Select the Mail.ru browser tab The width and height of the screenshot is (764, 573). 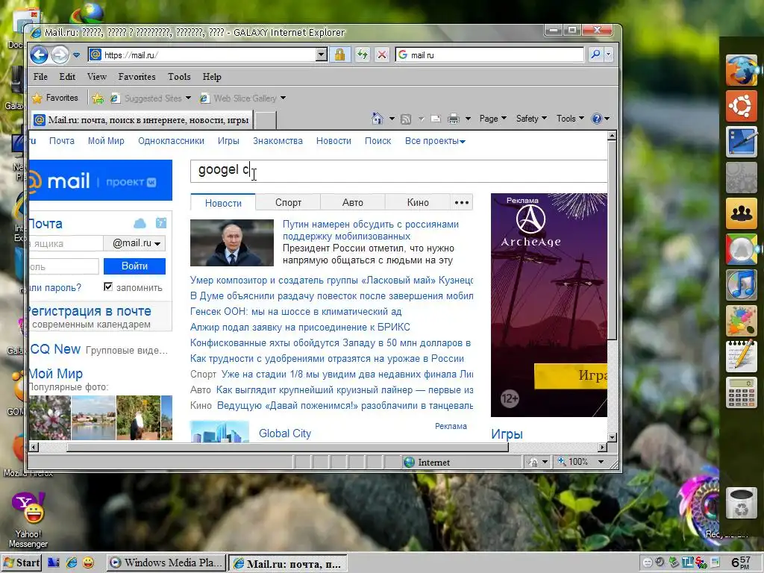point(143,120)
